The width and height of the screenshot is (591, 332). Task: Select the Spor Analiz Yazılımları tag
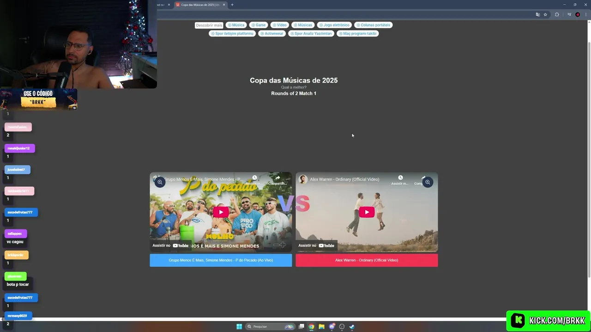point(311,33)
